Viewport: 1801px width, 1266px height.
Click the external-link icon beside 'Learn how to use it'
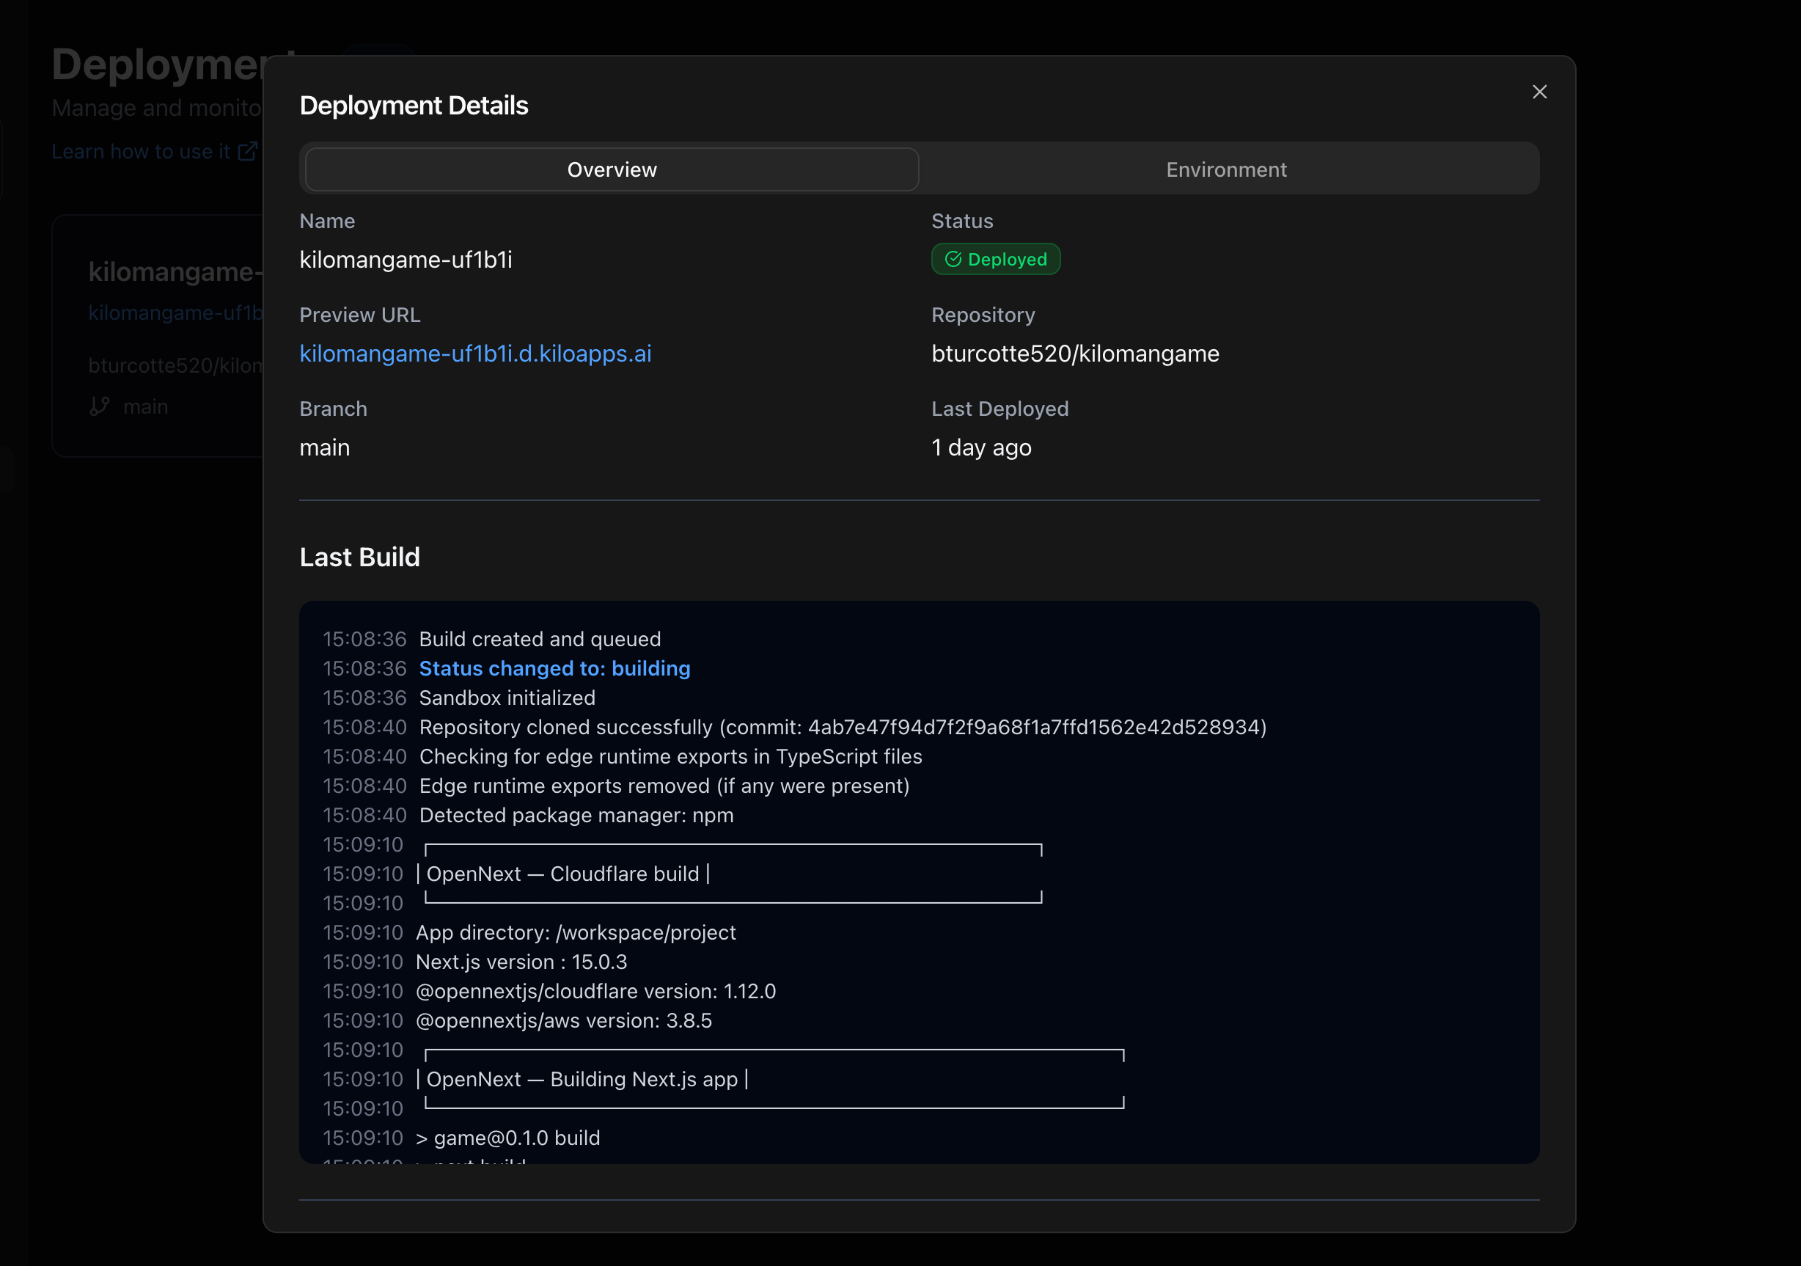click(x=248, y=151)
